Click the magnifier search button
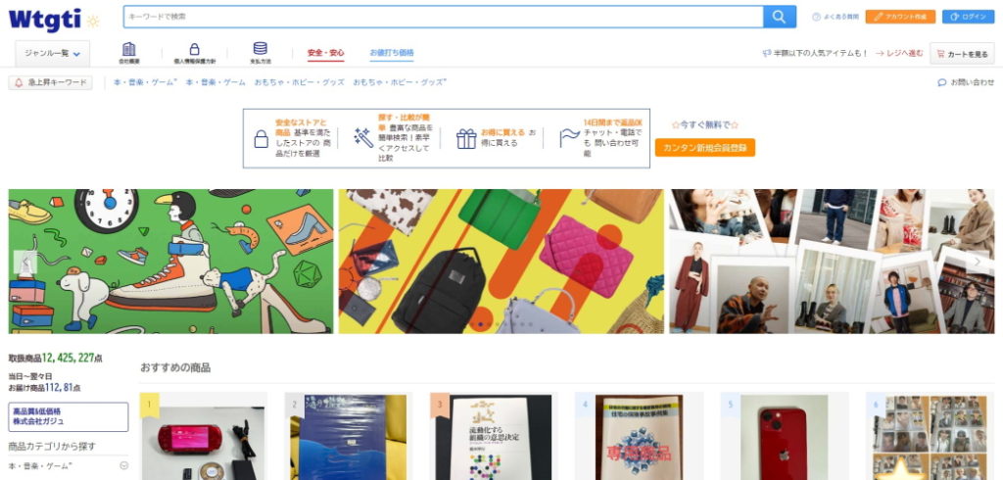The image size is (1003, 480). [779, 17]
